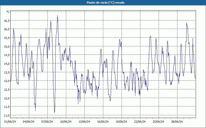206x128 pixels.
Task: Click the chart title 'Punto de rocío [°C] escala'
Action: point(106,3)
